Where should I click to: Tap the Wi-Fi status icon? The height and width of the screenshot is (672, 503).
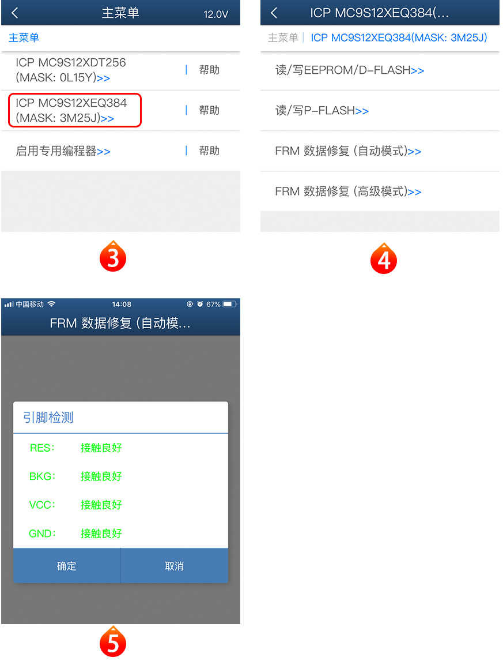[51, 305]
